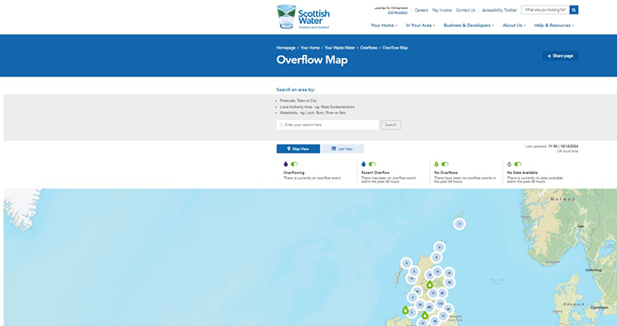Screen dimensions: 617x326
Task: Click the purple Overflowing droplet icon
Action: [285, 164]
